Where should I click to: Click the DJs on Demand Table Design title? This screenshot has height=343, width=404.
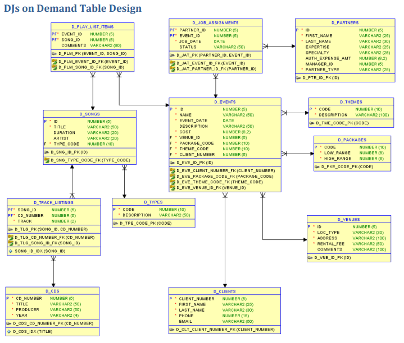[x=72, y=8]
